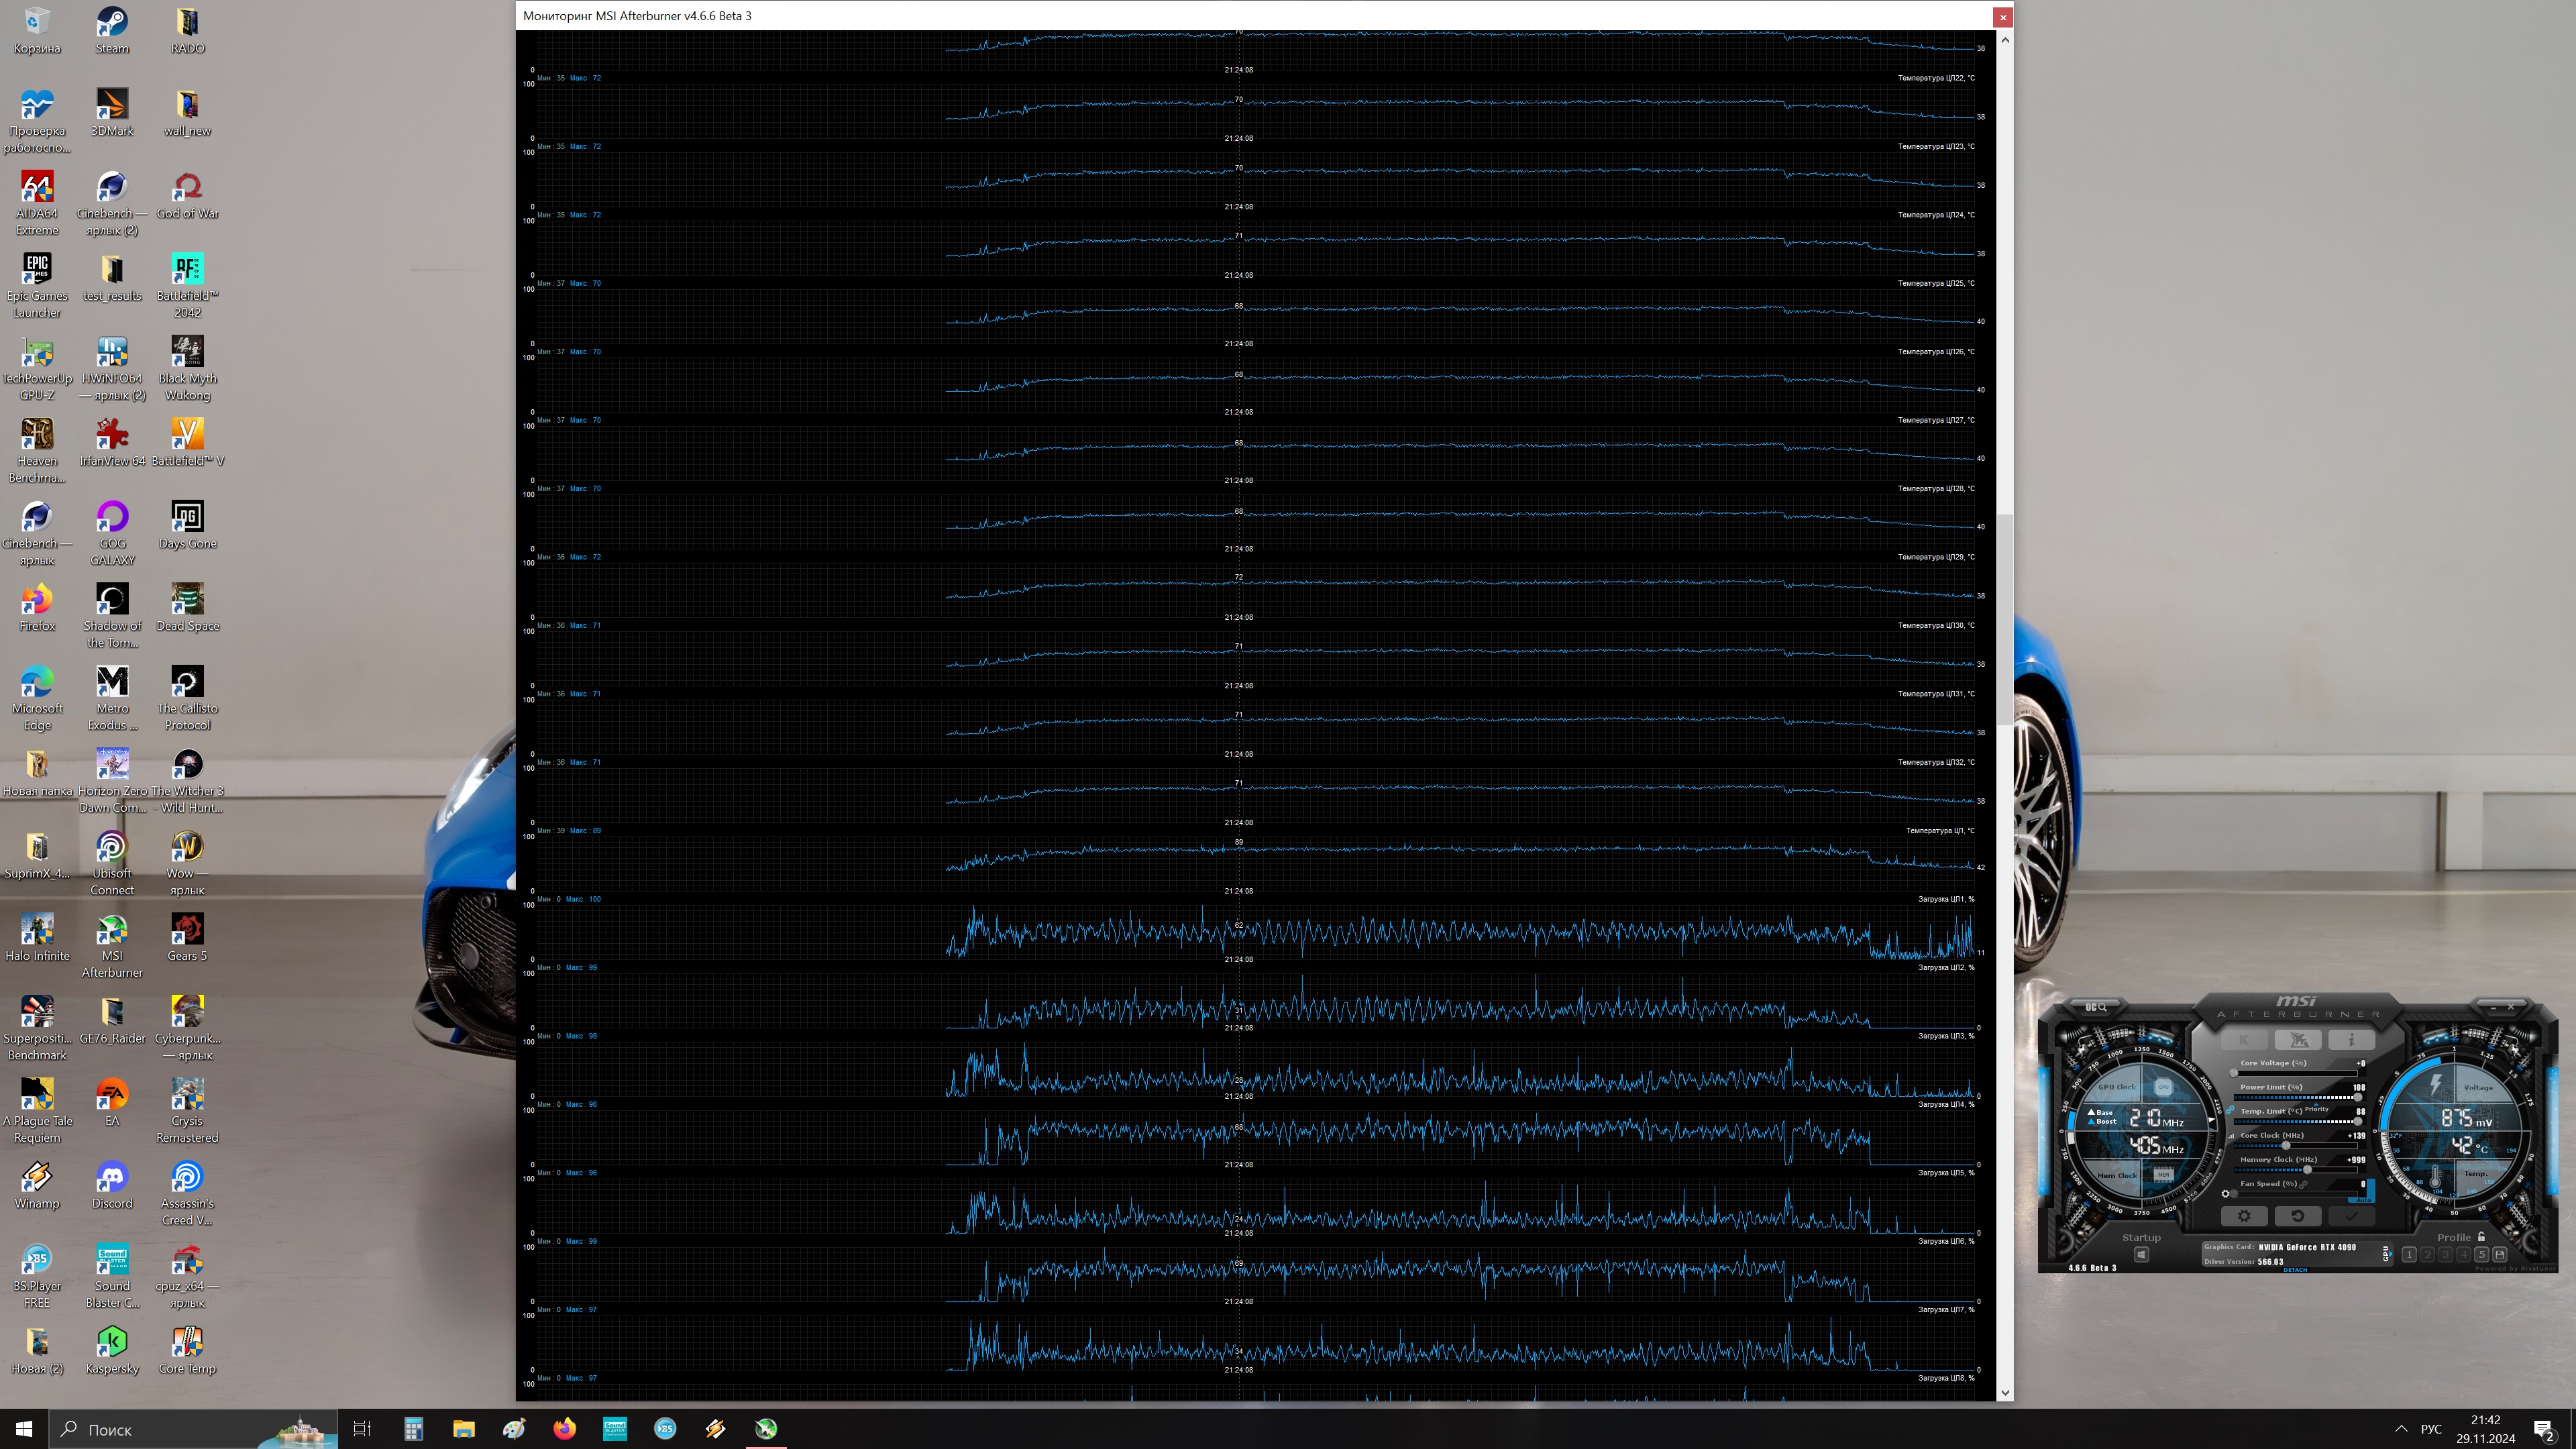Open the info 'i' button in Afterburner
This screenshot has width=2576, height=1449.
click(2352, 1040)
